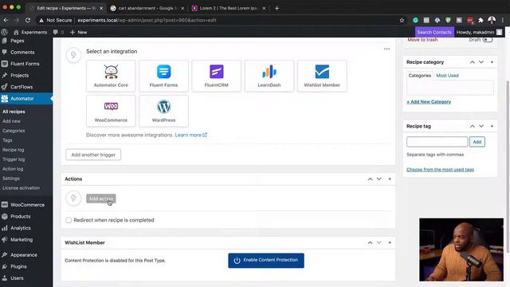The height and width of the screenshot is (287, 510).
Task: Switch to the Categories tab
Action: tap(420, 76)
